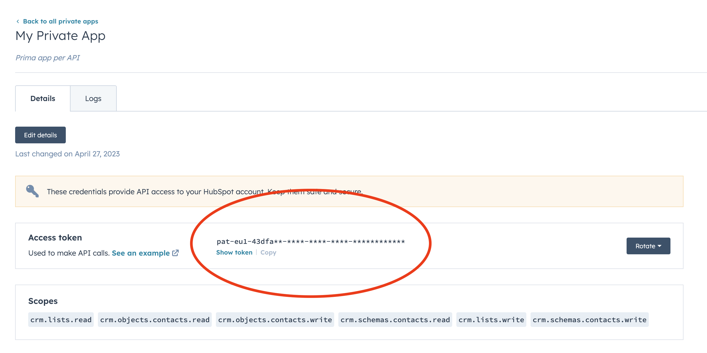This screenshot has height=353, width=707.
Task: Click the key icon in credentials banner
Action: tap(32, 191)
